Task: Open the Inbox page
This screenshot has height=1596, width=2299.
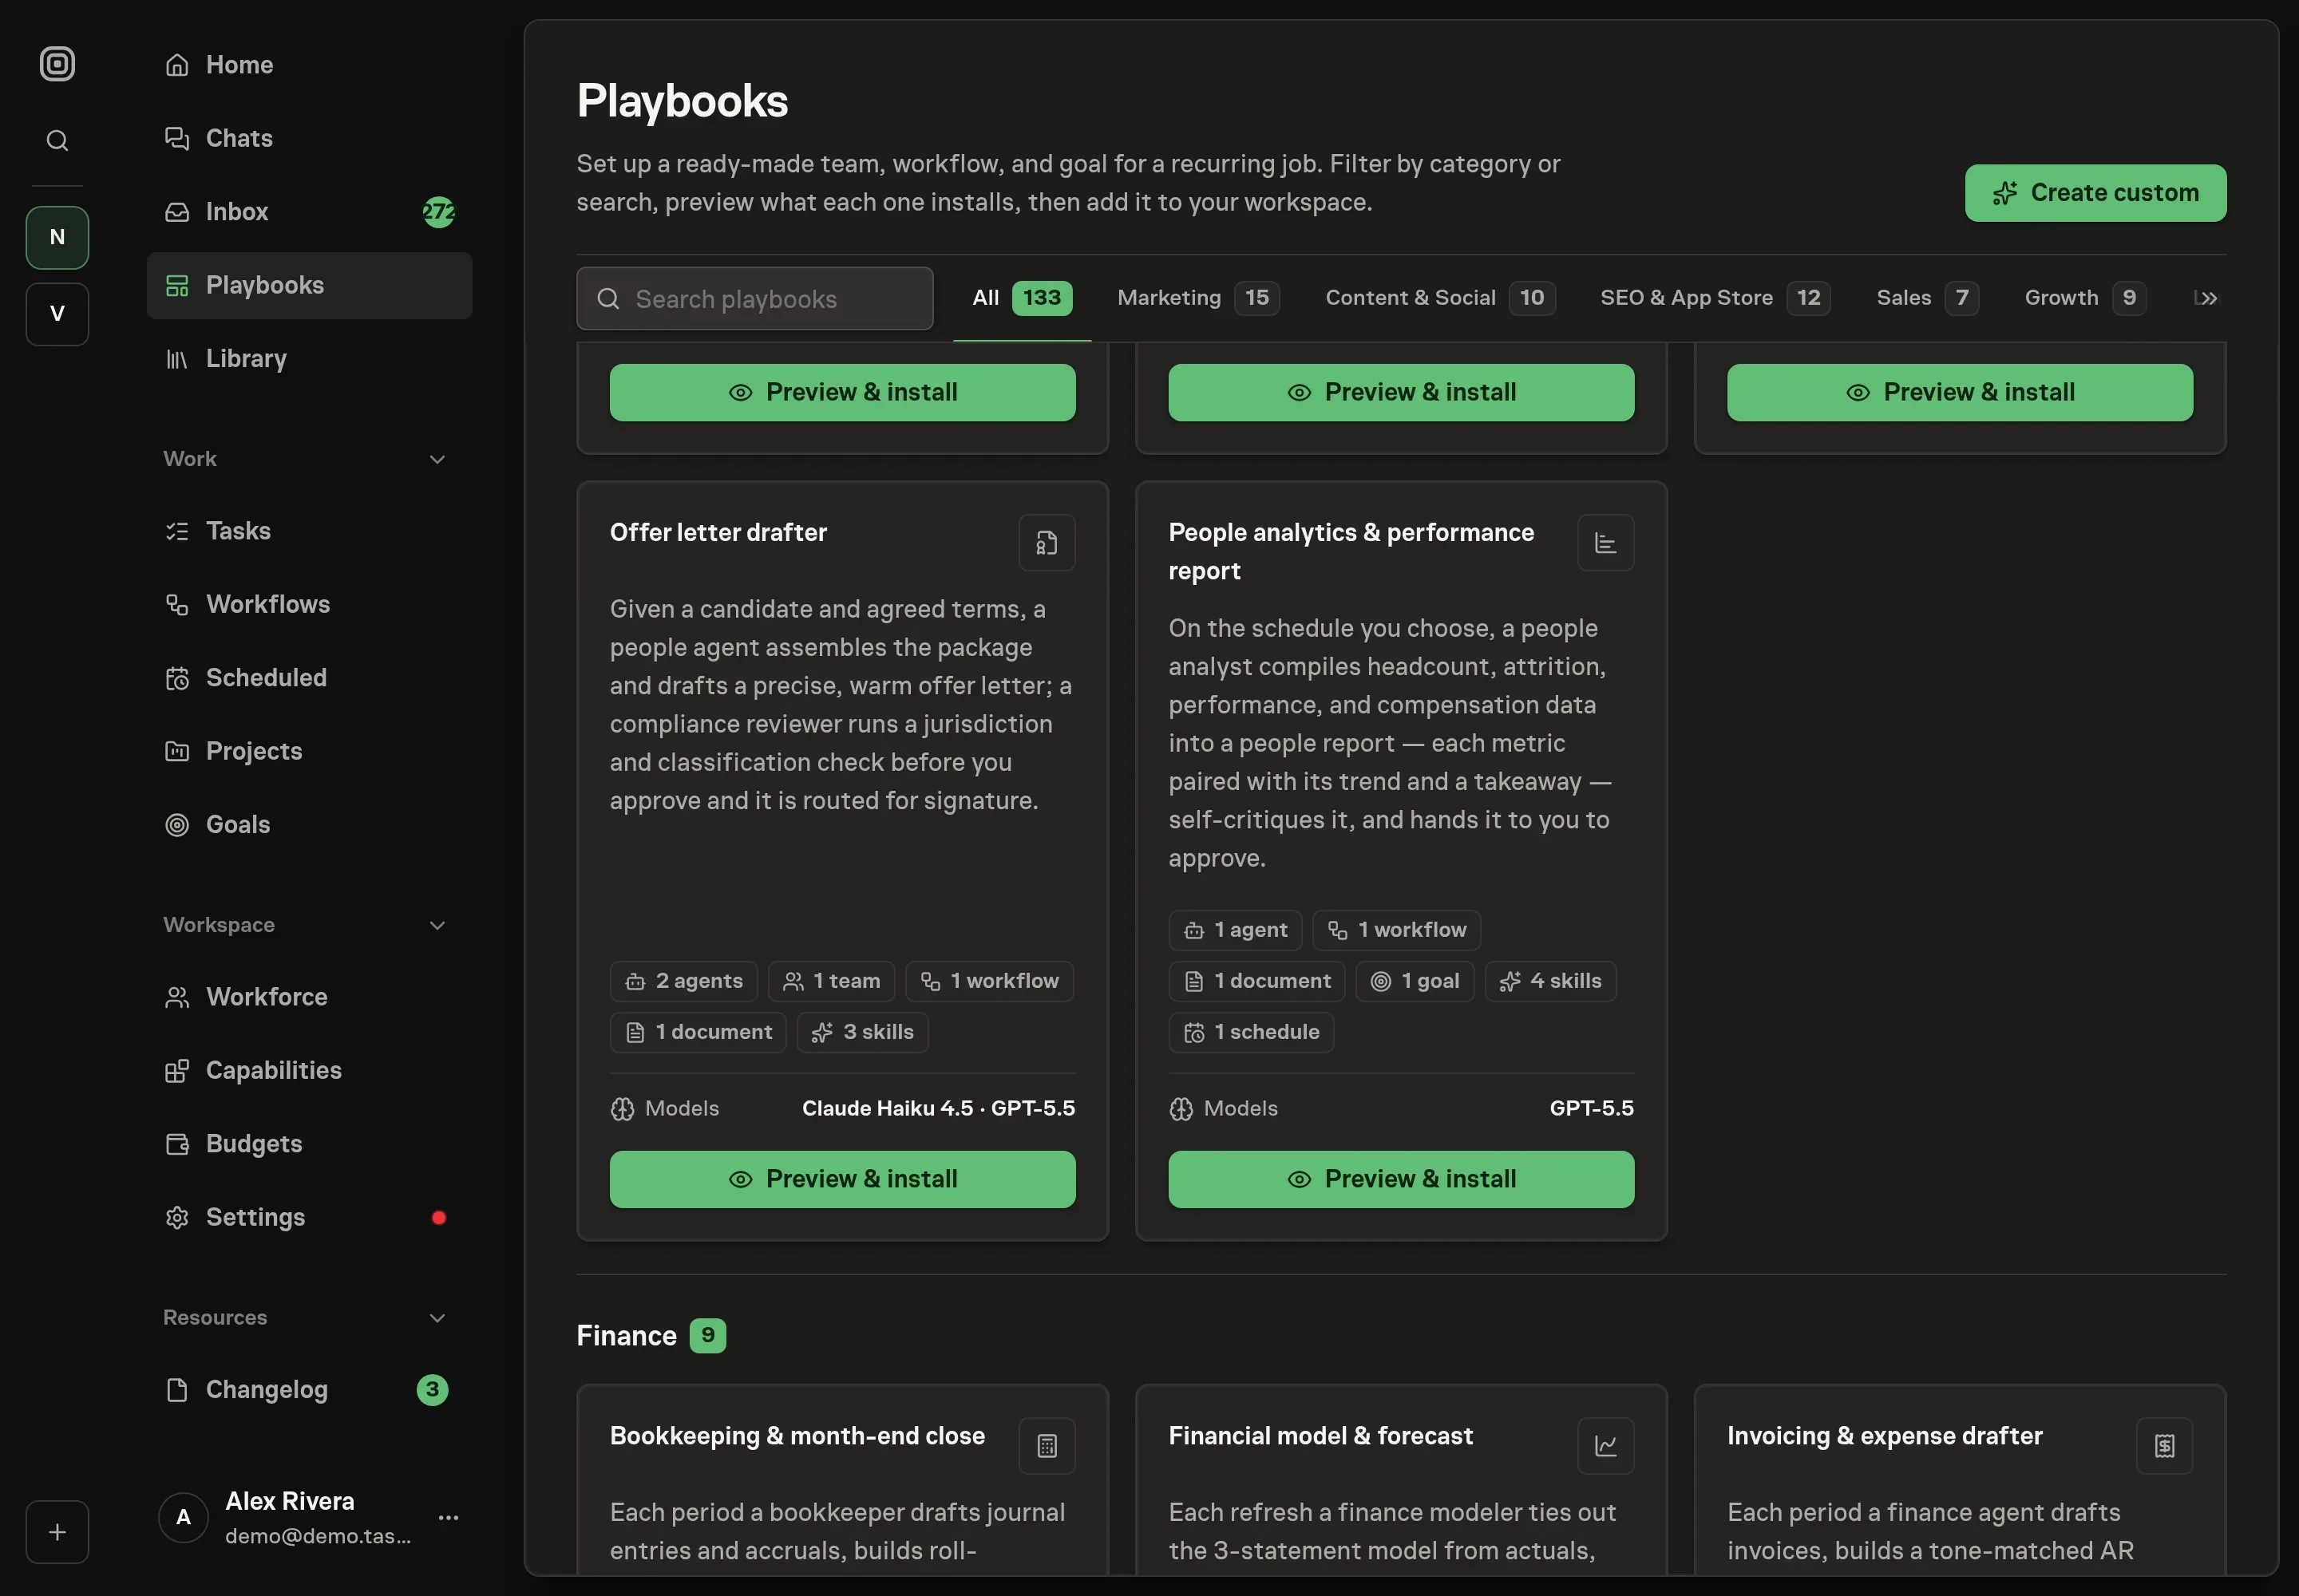Action: click(309, 212)
